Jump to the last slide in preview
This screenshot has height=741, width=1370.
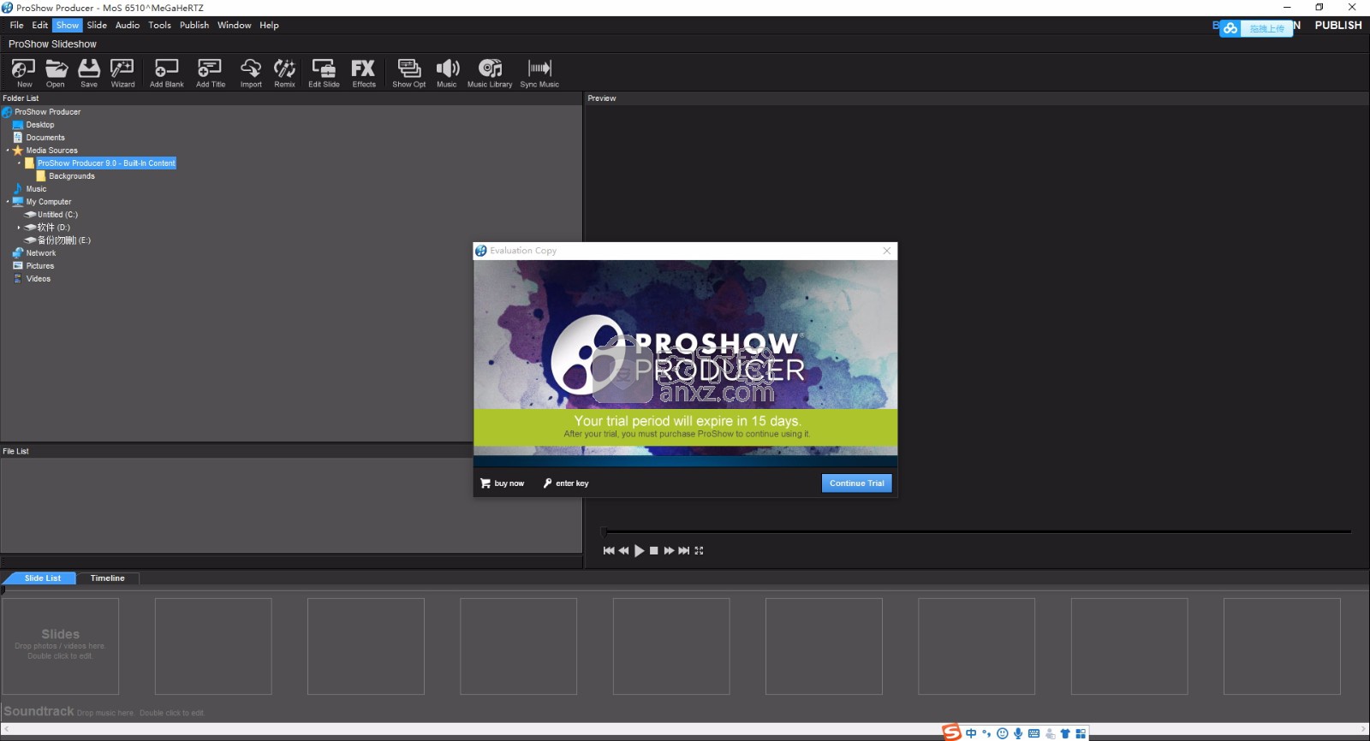coord(683,551)
